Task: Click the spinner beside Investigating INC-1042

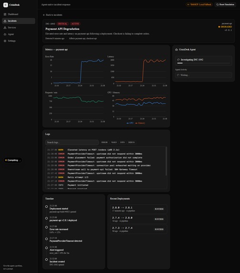Action: tap(178, 60)
